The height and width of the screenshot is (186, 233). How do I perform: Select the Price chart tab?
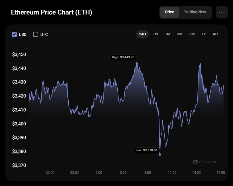(x=169, y=12)
